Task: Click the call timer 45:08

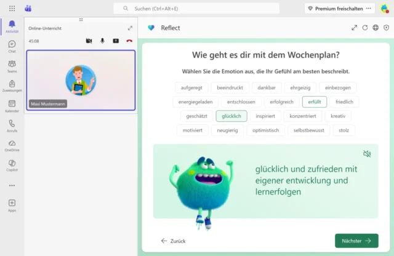Action: tap(34, 41)
